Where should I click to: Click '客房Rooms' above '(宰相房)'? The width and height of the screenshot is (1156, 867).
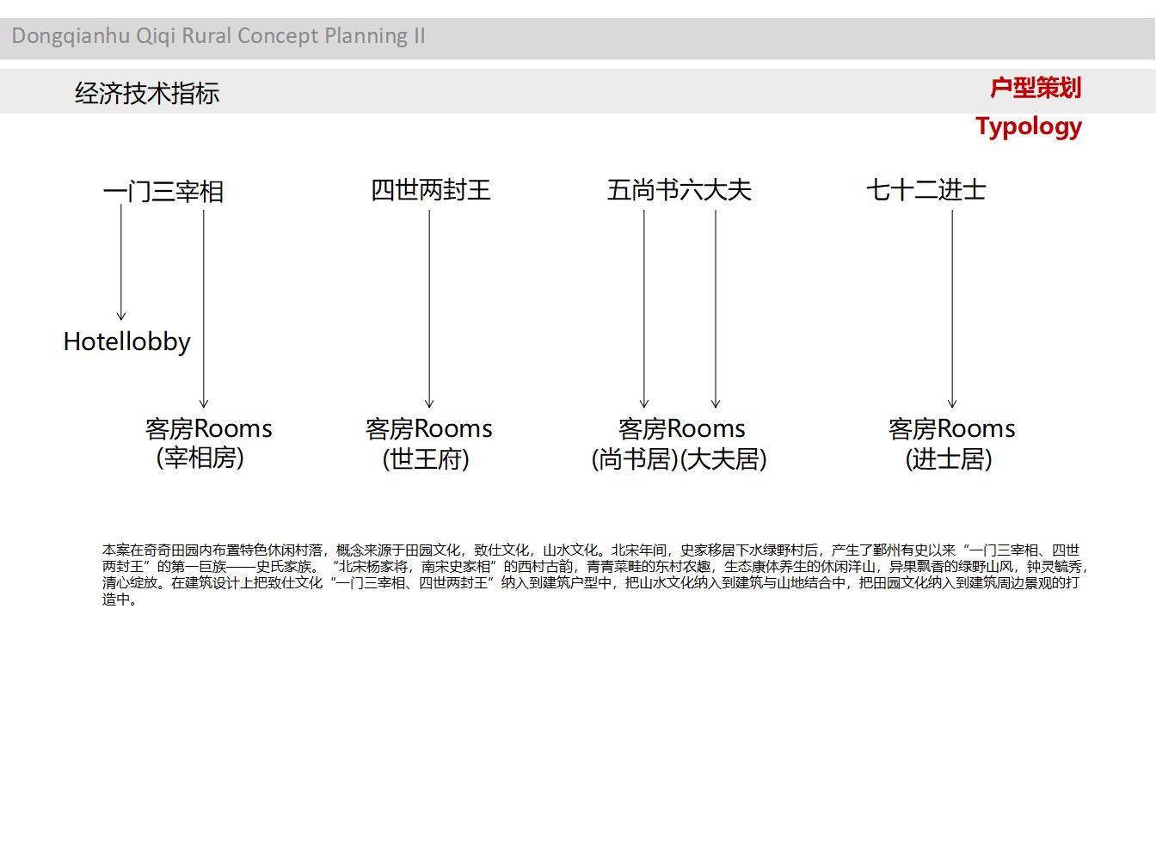point(209,428)
